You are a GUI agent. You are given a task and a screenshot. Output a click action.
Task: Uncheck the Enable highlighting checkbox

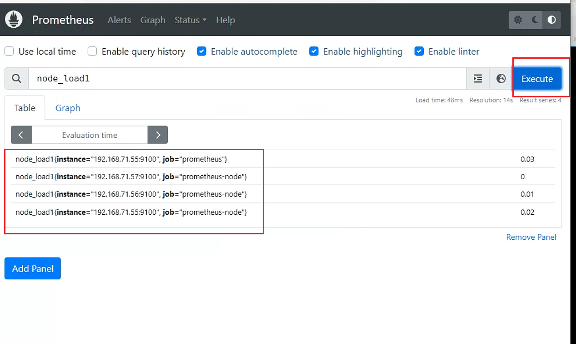[x=314, y=51]
